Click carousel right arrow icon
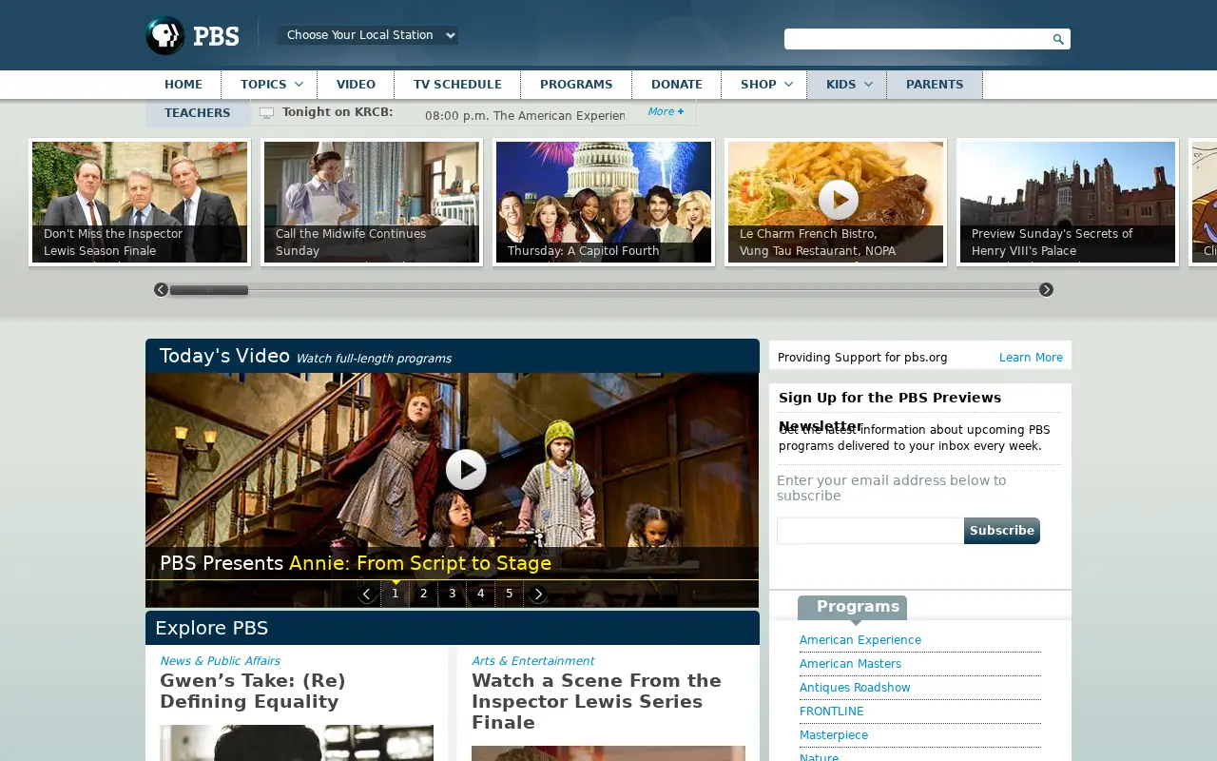 pyautogui.click(x=1046, y=289)
